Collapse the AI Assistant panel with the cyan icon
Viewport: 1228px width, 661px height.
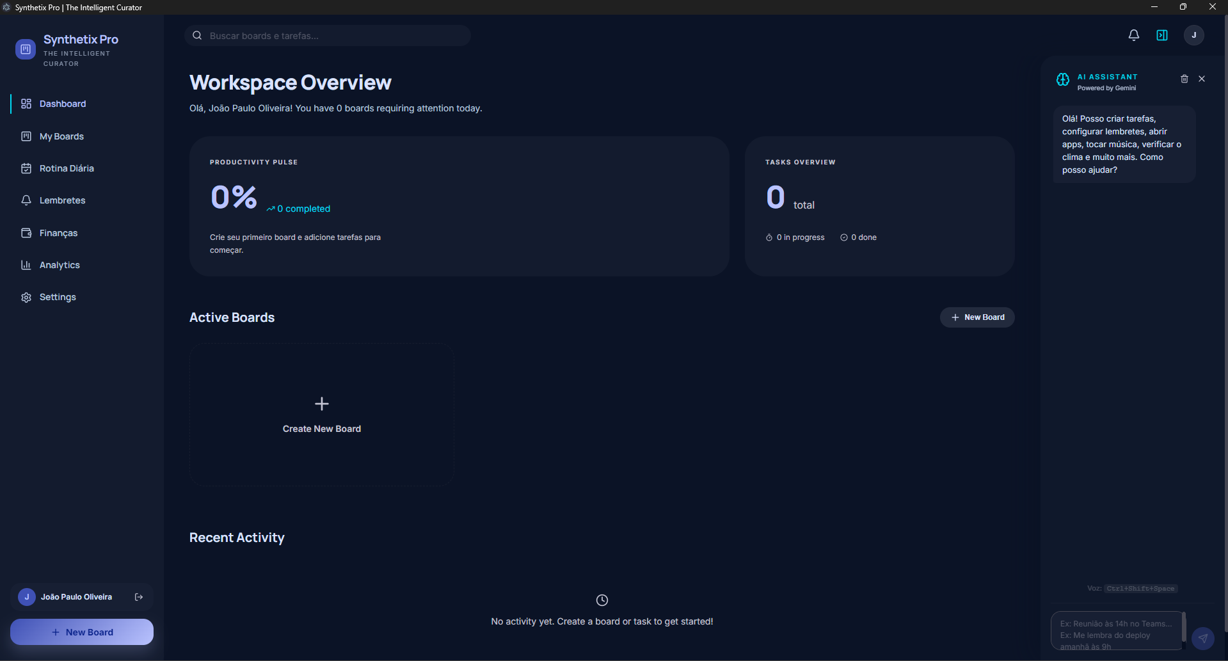tap(1162, 35)
